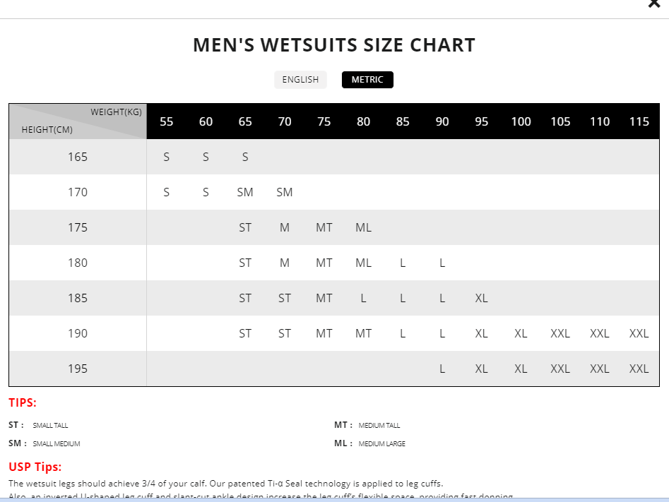The width and height of the screenshot is (669, 502).
Task: Click the 115 kg weight column header
Action: click(639, 121)
